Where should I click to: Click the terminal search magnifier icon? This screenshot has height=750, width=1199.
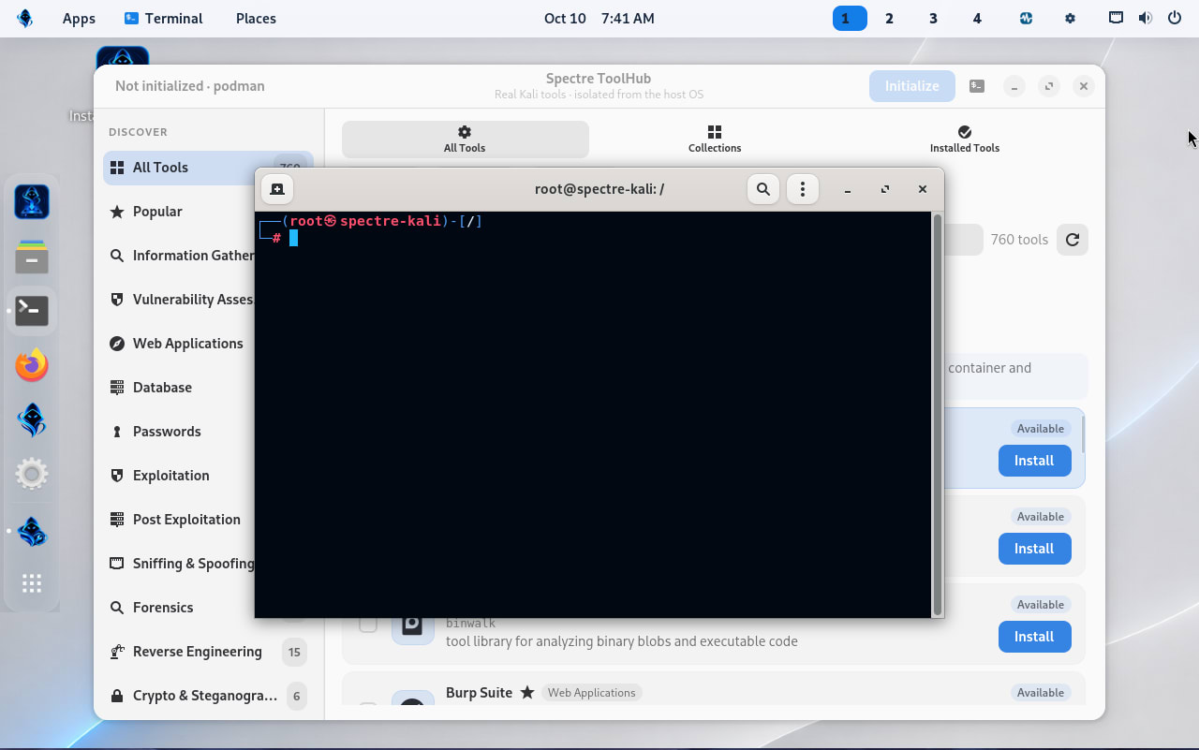pos(763,189)
